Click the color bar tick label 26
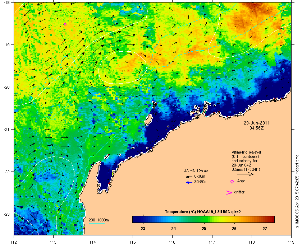 click(234, 229)
